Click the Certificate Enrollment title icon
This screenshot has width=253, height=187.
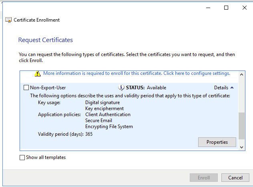[8, 20]
